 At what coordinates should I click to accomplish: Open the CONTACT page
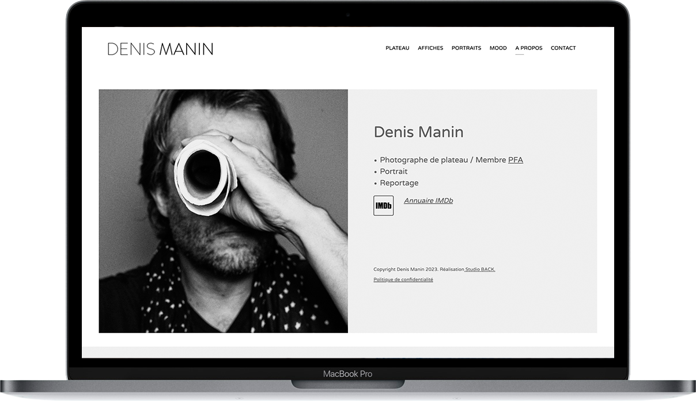point(563,48)
